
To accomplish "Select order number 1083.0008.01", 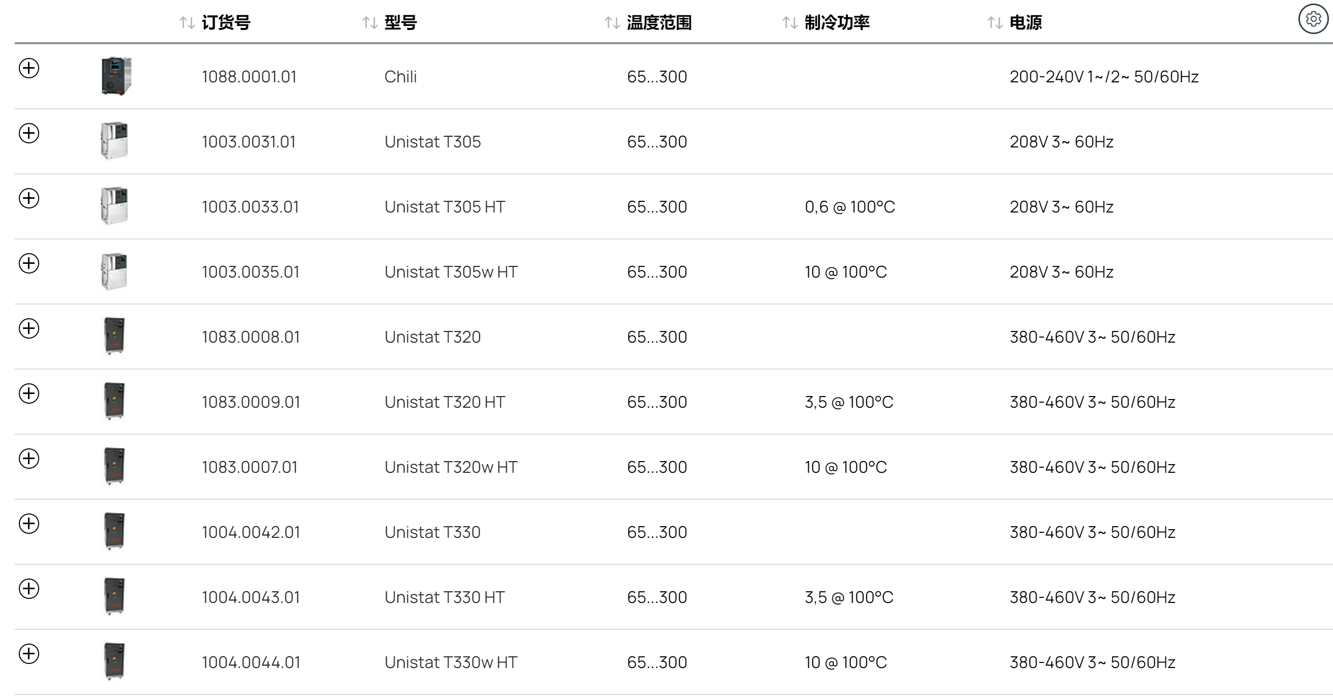I will [251, 338].
